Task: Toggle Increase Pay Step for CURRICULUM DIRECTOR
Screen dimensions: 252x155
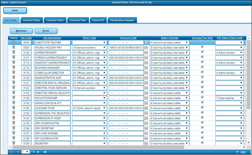Action: pos(202,72)
